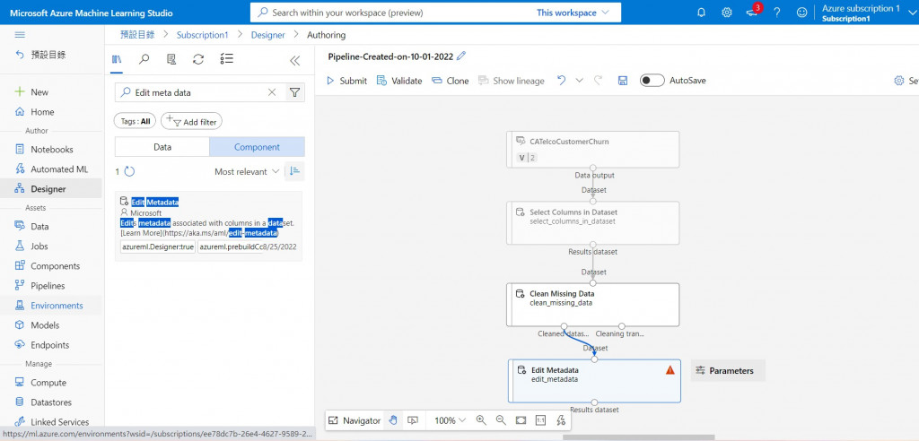This screenshot has width=919, height=441.
Task: Select the pointer selection tool
Action: click(x=413, y=419)
